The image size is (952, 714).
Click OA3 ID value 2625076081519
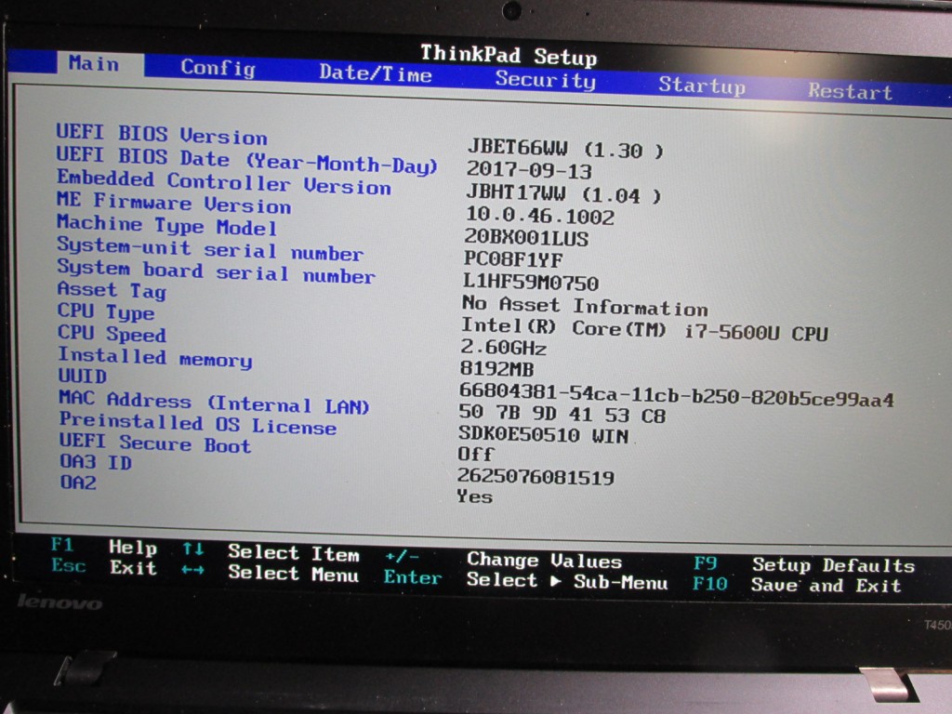pyautogui.click(x=535, y=477)
